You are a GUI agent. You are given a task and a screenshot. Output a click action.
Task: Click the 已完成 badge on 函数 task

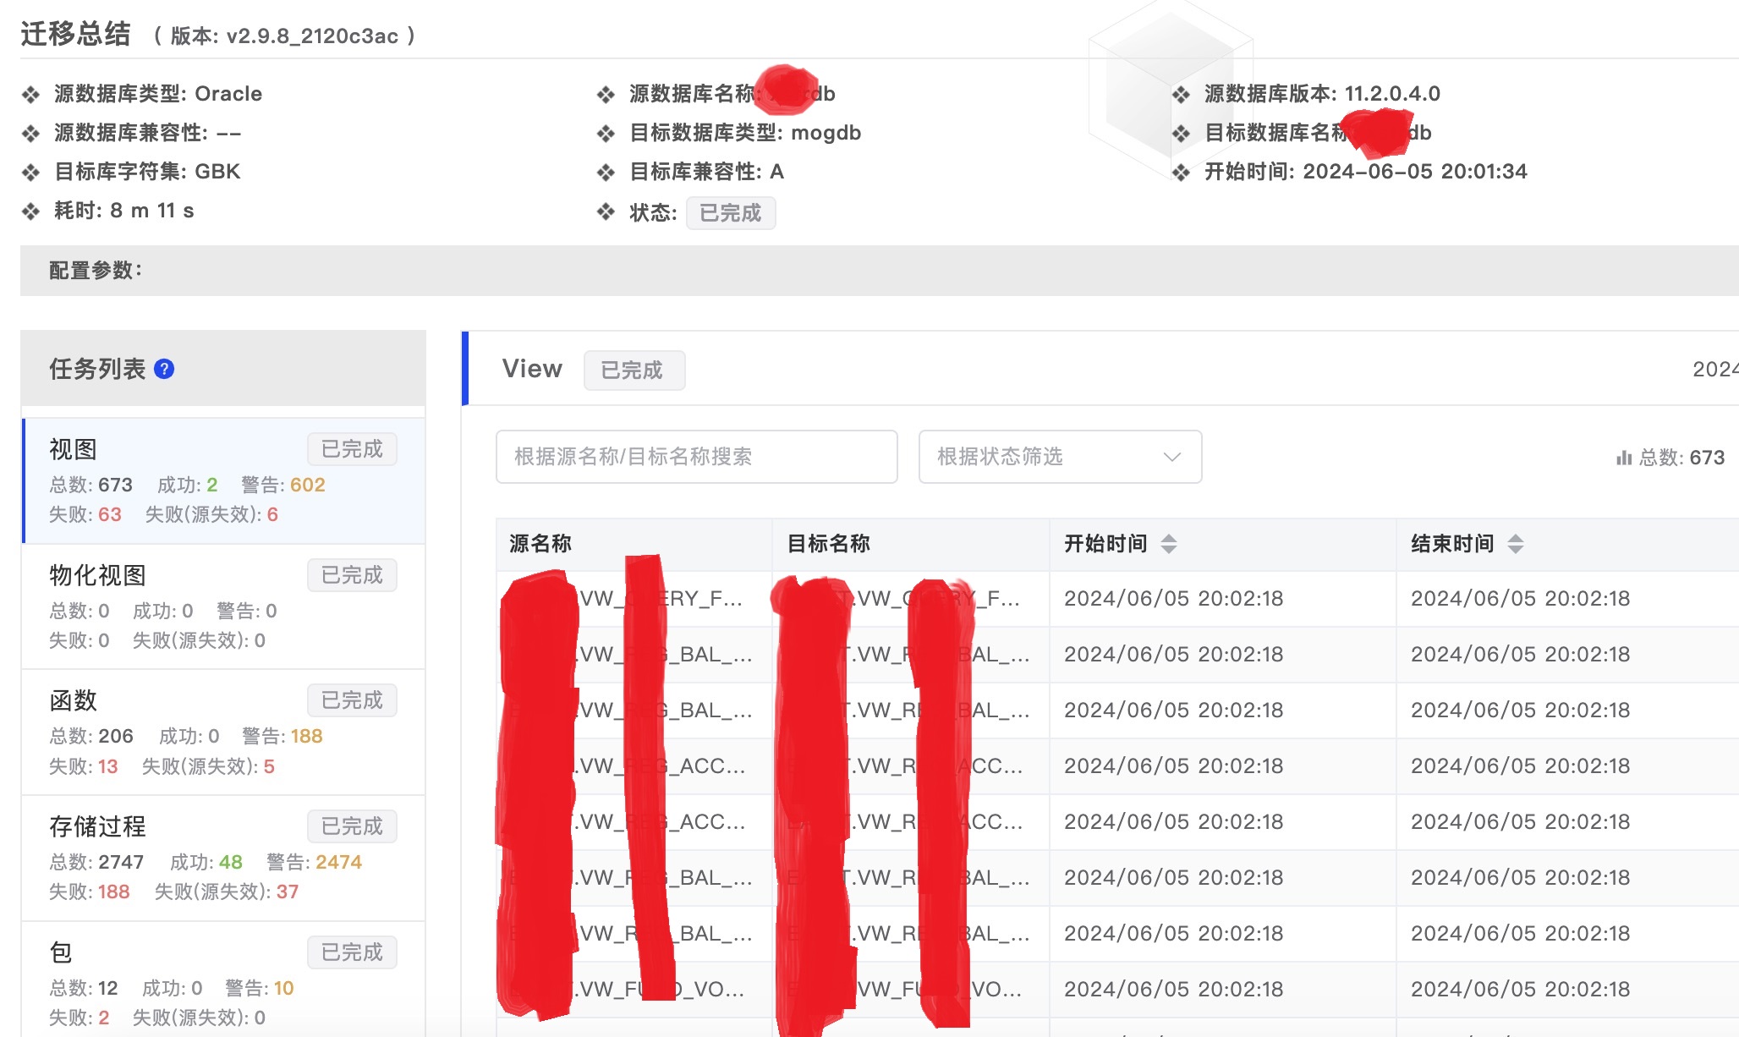coord(352,700)
